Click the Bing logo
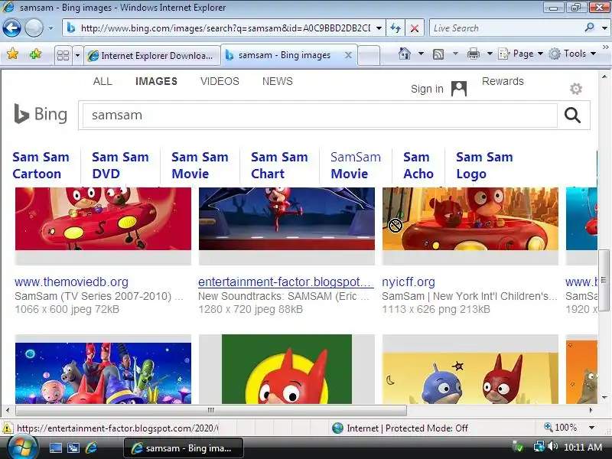Viewport: 612px width, 459px height. [41, 114]
